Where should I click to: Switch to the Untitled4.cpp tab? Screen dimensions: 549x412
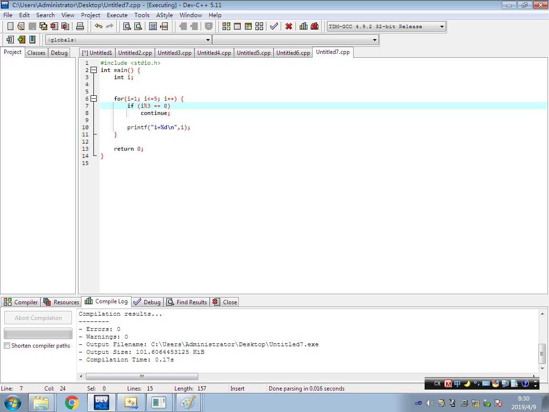click(x=214, y=52)
